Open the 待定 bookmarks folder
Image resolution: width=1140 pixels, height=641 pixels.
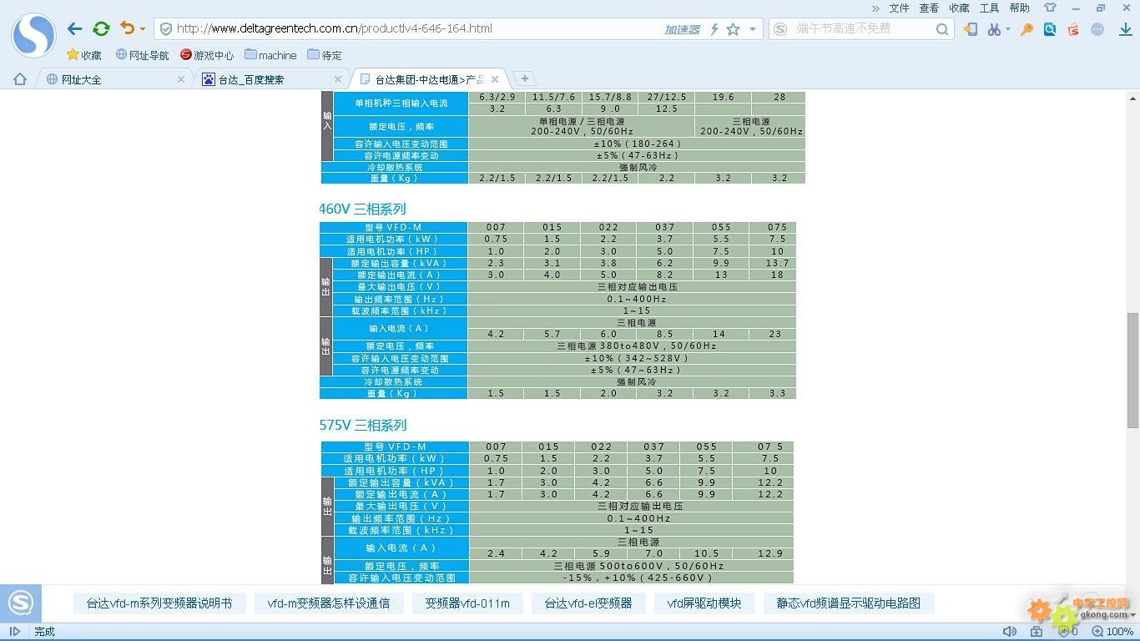[325, 55]
